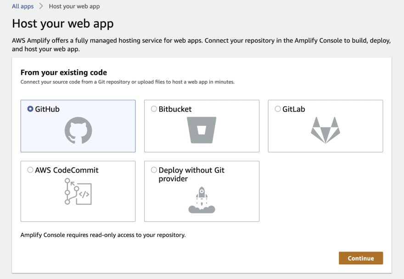Click Deploy without Git provider label

(191, 174)
